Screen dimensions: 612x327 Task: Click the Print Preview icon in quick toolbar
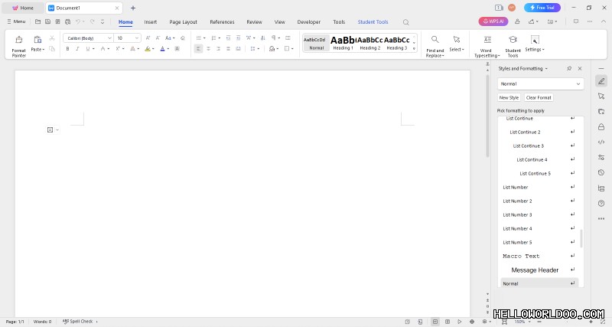pos(67,22)
